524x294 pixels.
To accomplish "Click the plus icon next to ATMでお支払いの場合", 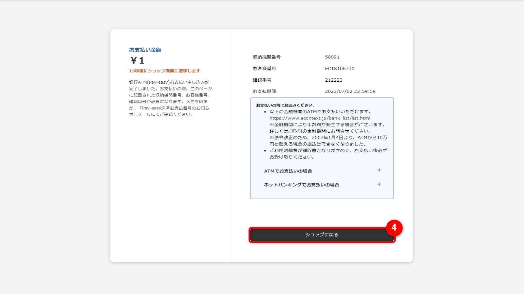I will click(x=379, y=170).
